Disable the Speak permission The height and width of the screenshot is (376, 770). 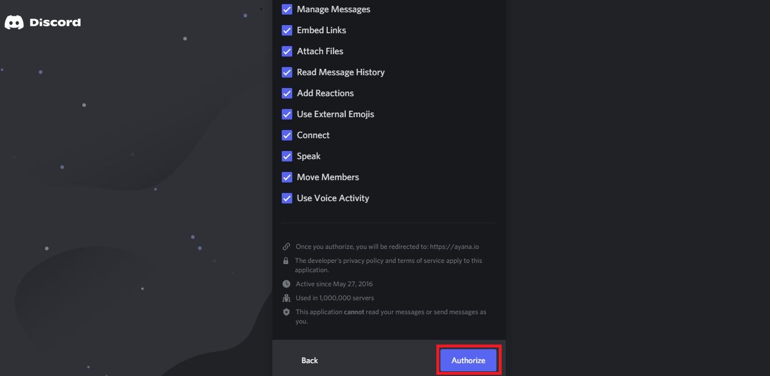[x=286, y=156]
